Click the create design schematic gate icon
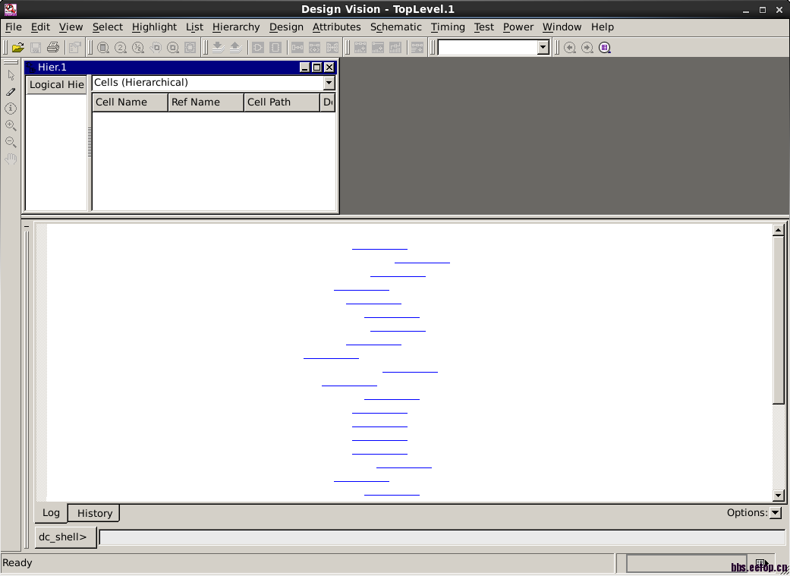 click(258, 47)
